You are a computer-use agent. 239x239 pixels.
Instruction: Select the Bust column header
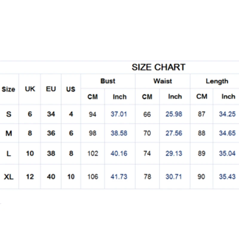pyautogui.click(x=108, y=81)
